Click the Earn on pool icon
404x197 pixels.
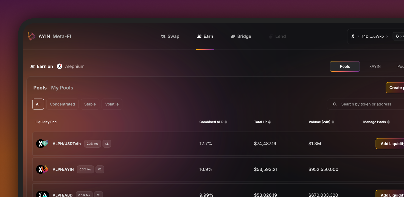pyautogui.click(x=32, y=66)
